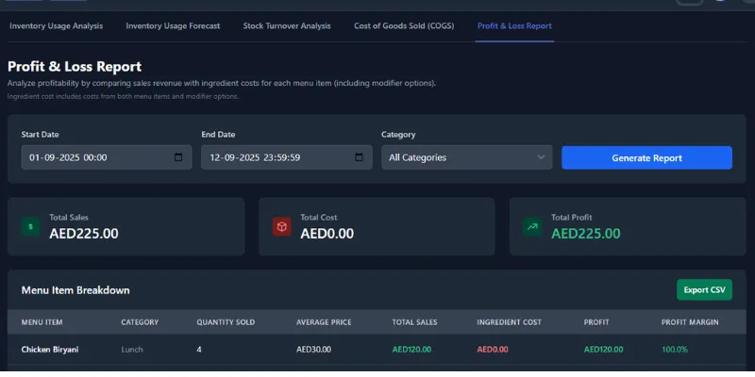Switch to Inventory Usage Forecast tab
The height and width of the screenshot is (377, 755).
click(173, 25)
